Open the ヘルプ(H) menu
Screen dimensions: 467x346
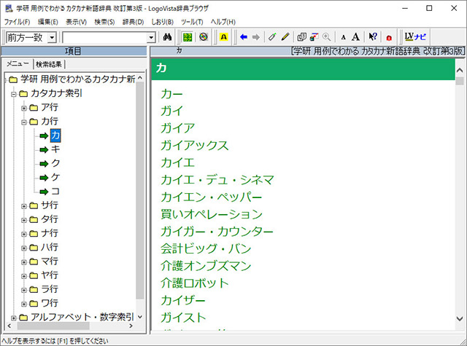point(223,22)
